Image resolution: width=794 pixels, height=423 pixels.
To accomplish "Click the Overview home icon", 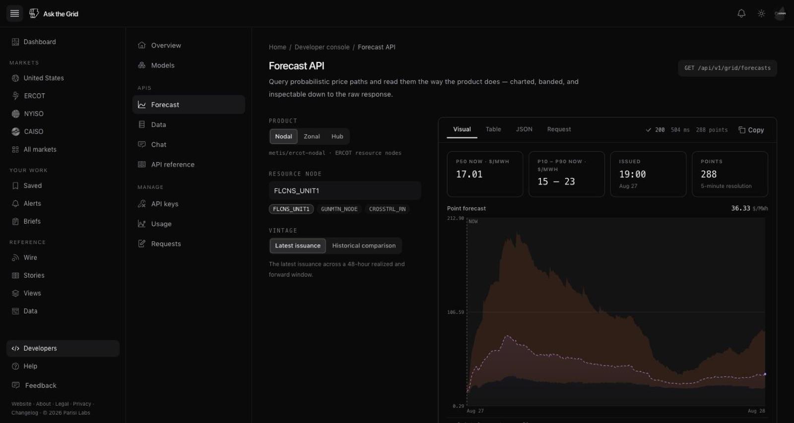I will click(142, 46).
